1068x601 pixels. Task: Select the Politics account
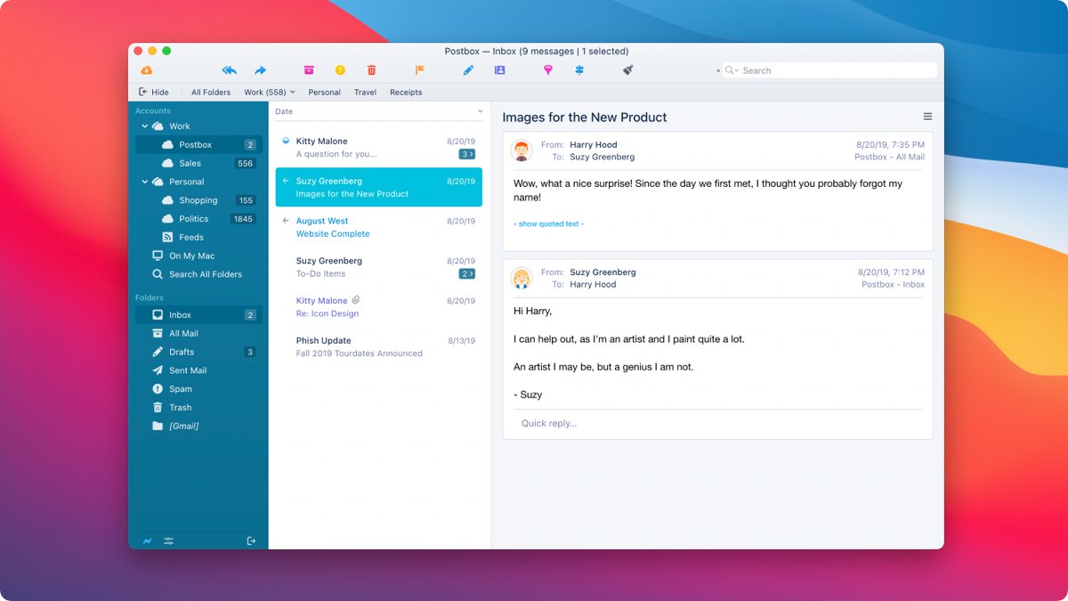point(198,219)
